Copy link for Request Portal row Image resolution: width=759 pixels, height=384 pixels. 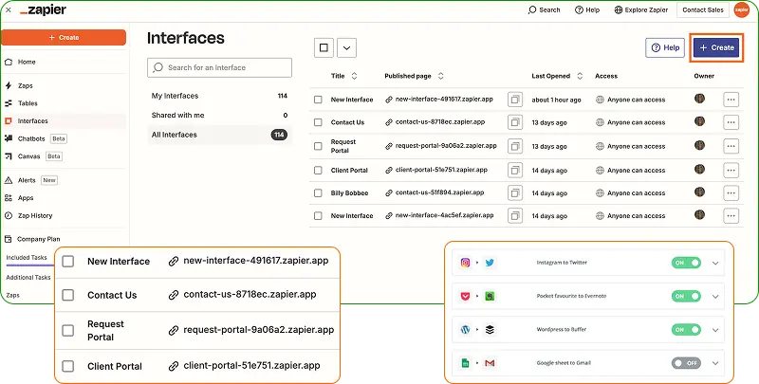click(515, 146)
